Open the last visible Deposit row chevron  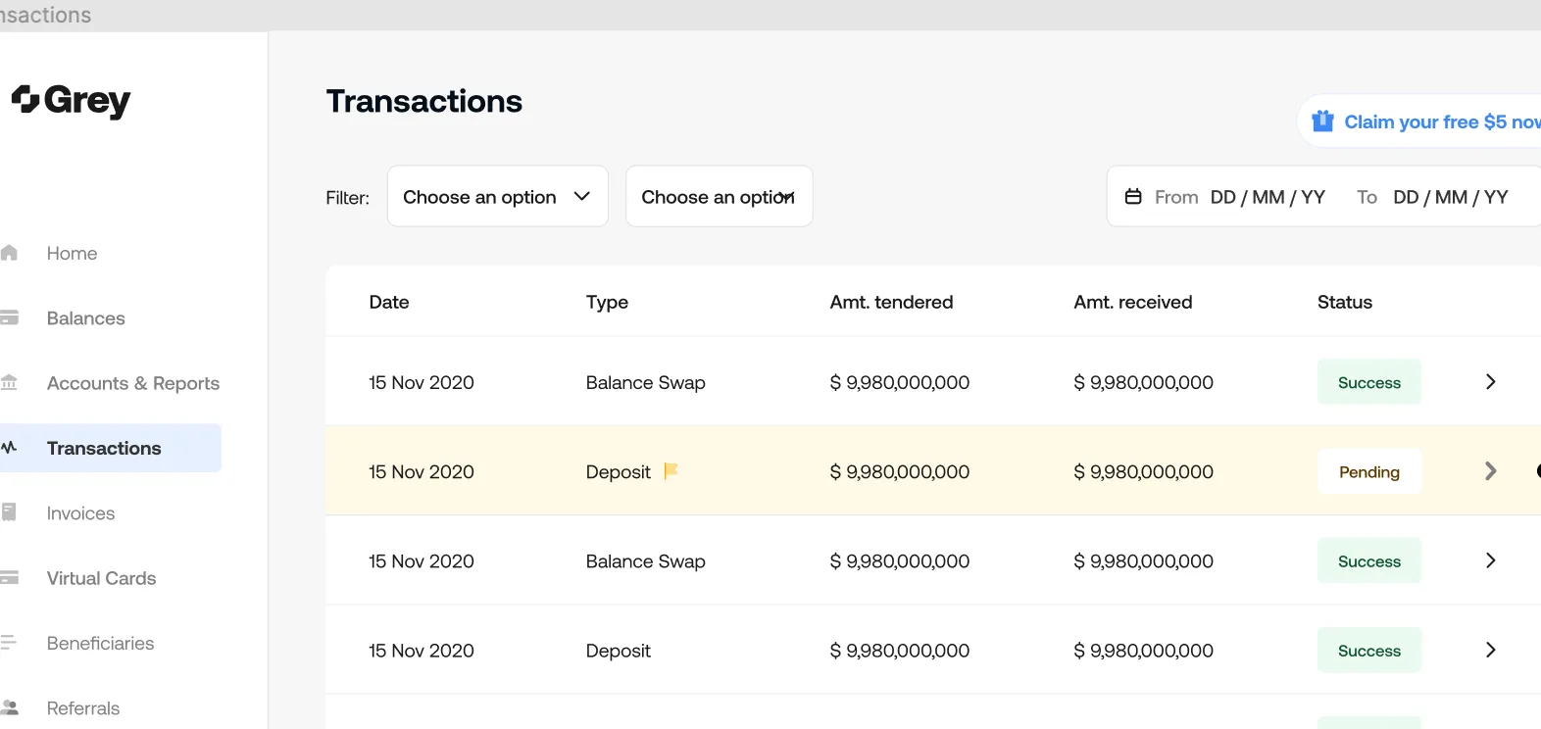tap(1491, 650)
